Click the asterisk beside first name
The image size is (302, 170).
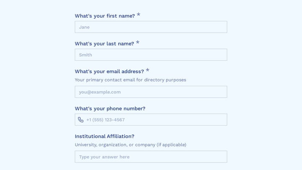pyautogui.click(x=138, y=15)
